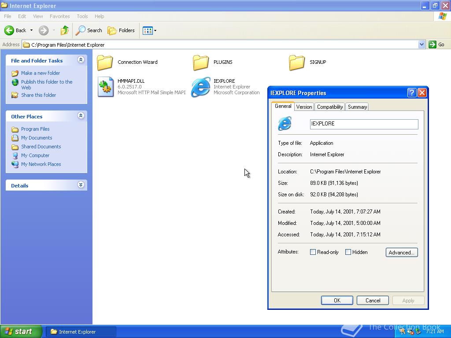The width and height of the screenshot is (451, 338).
Task: Expand the Address bar dropdown
Action: click(x=421, y=44)
